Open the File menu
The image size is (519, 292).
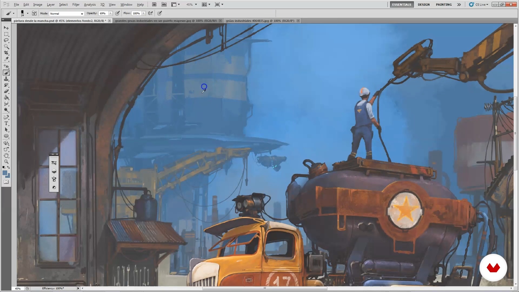pyautogui.click(x=16, y=5)
